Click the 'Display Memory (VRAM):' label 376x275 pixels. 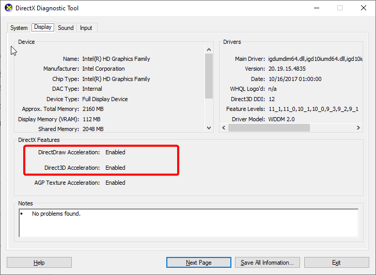[49, 119]
